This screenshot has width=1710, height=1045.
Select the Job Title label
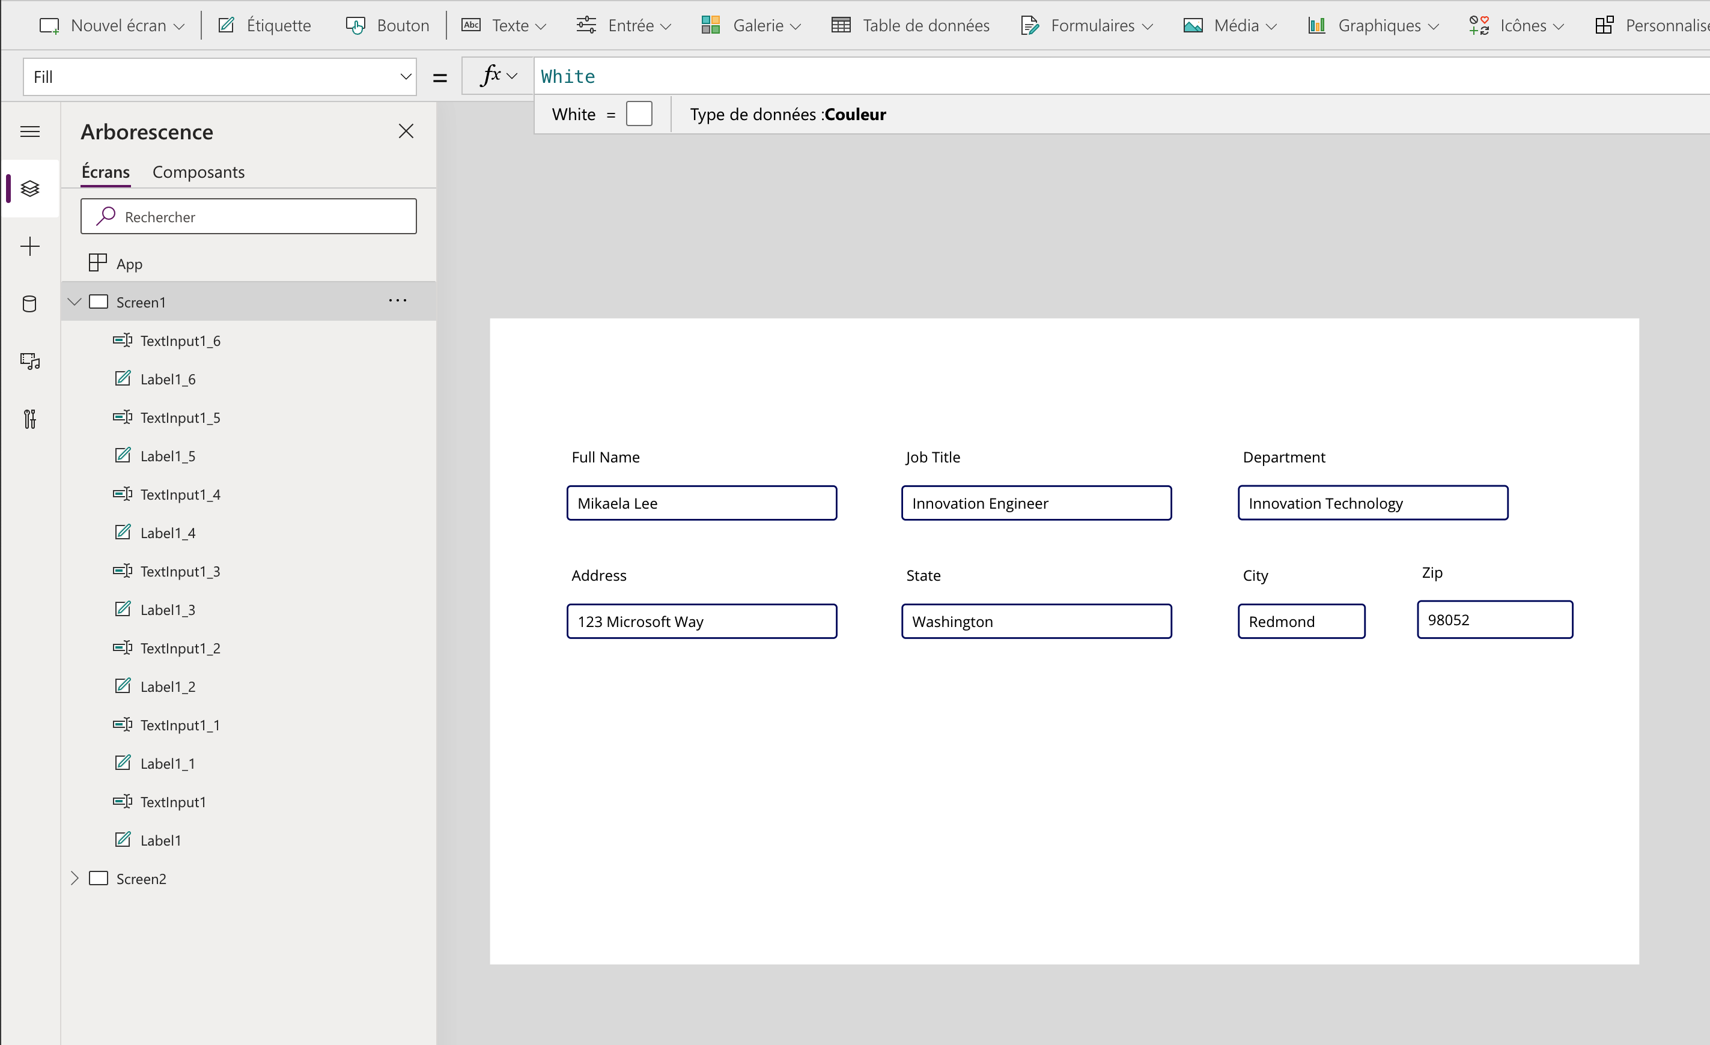pos(933,457)
